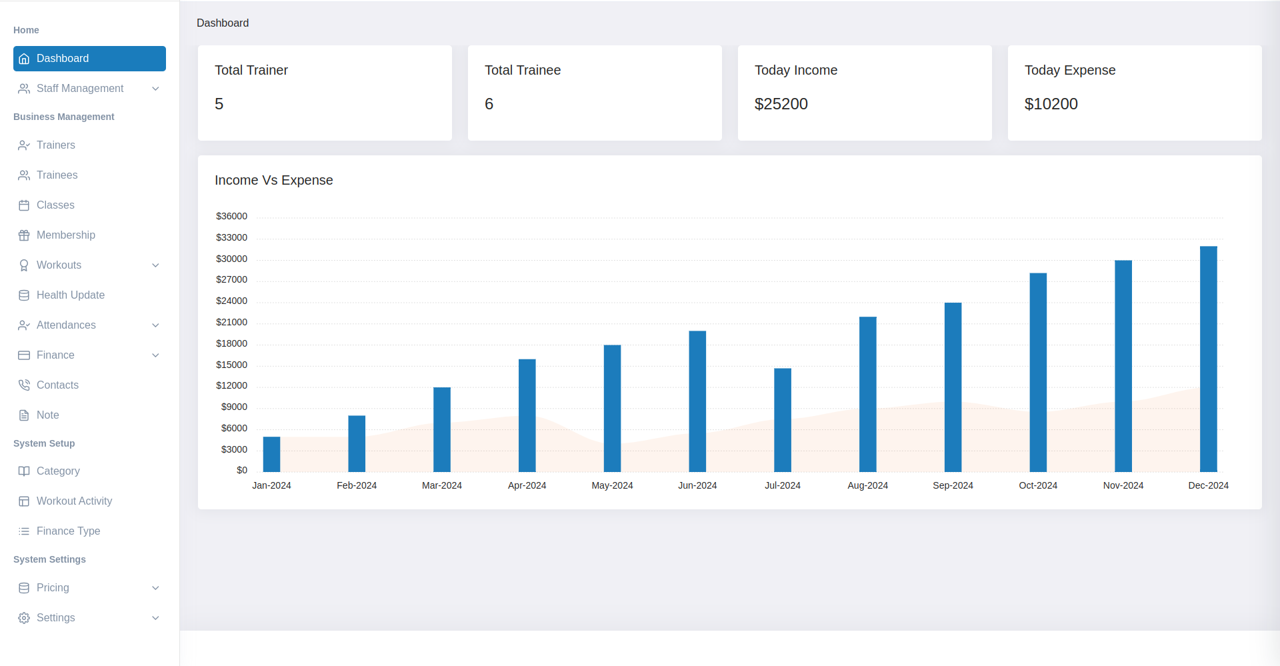Viewport: 1280px width, 666px height.
Task: Click the Category book icon
Action: tap(24, 471)
